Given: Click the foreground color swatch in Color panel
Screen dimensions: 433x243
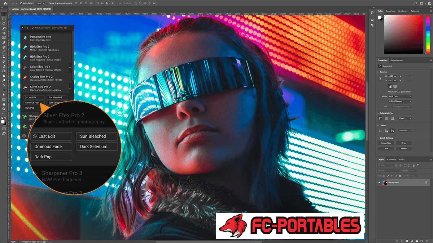Looking at the screenshot, I should [x=380, y=17].
